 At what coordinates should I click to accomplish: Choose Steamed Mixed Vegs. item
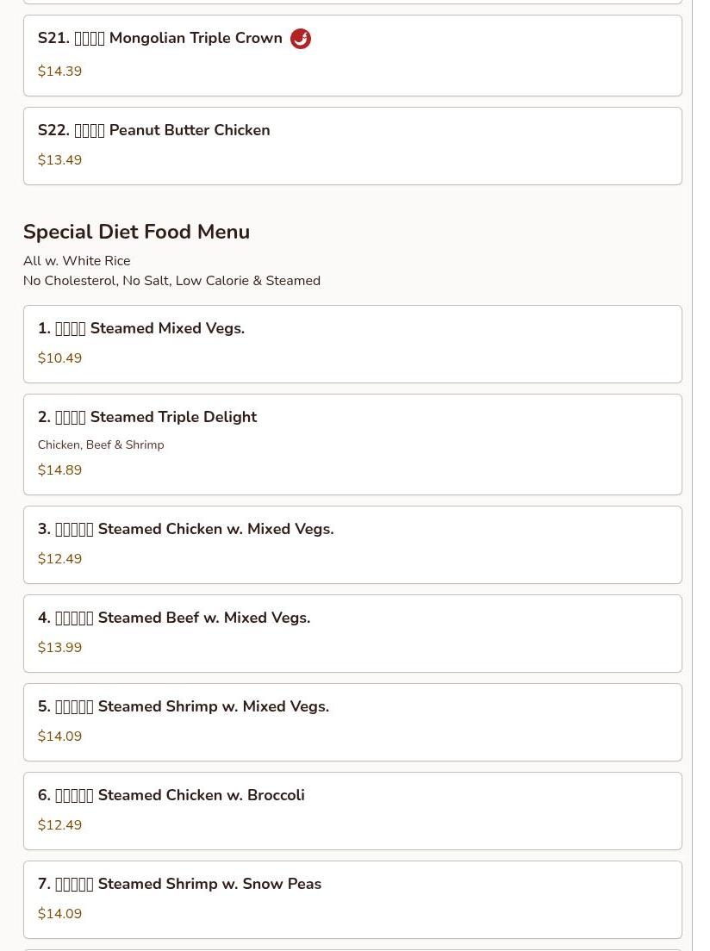pos(352,344)
